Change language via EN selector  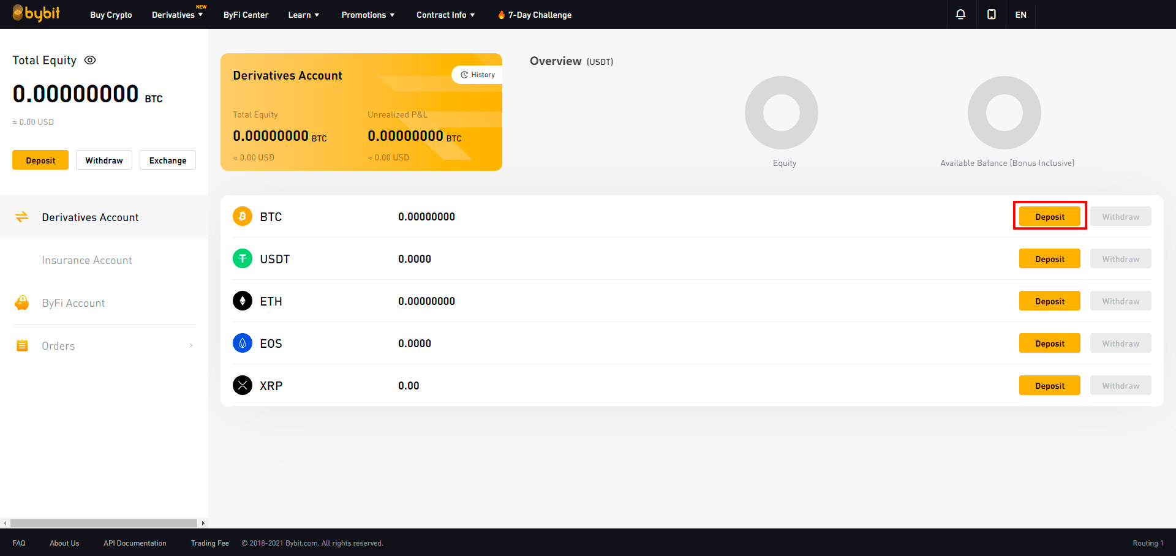tap(1020, 15)
